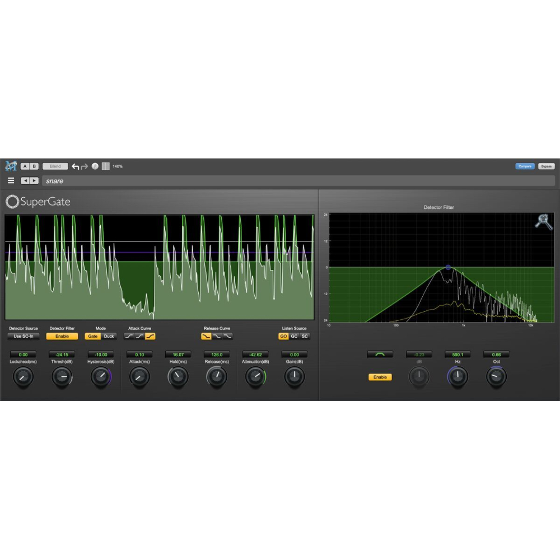The width and height of the screenshot is (560, 560).
Task: Select the first Release Curve shape
Action: (x=206, y=337)
